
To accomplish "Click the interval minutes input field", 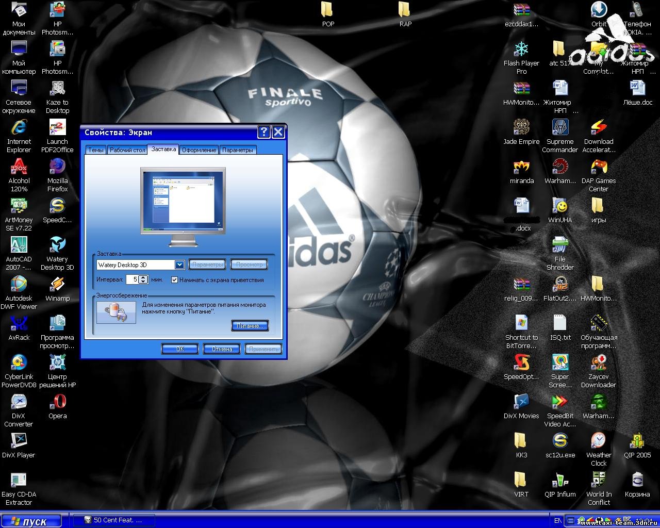I will tap(133, 279).
